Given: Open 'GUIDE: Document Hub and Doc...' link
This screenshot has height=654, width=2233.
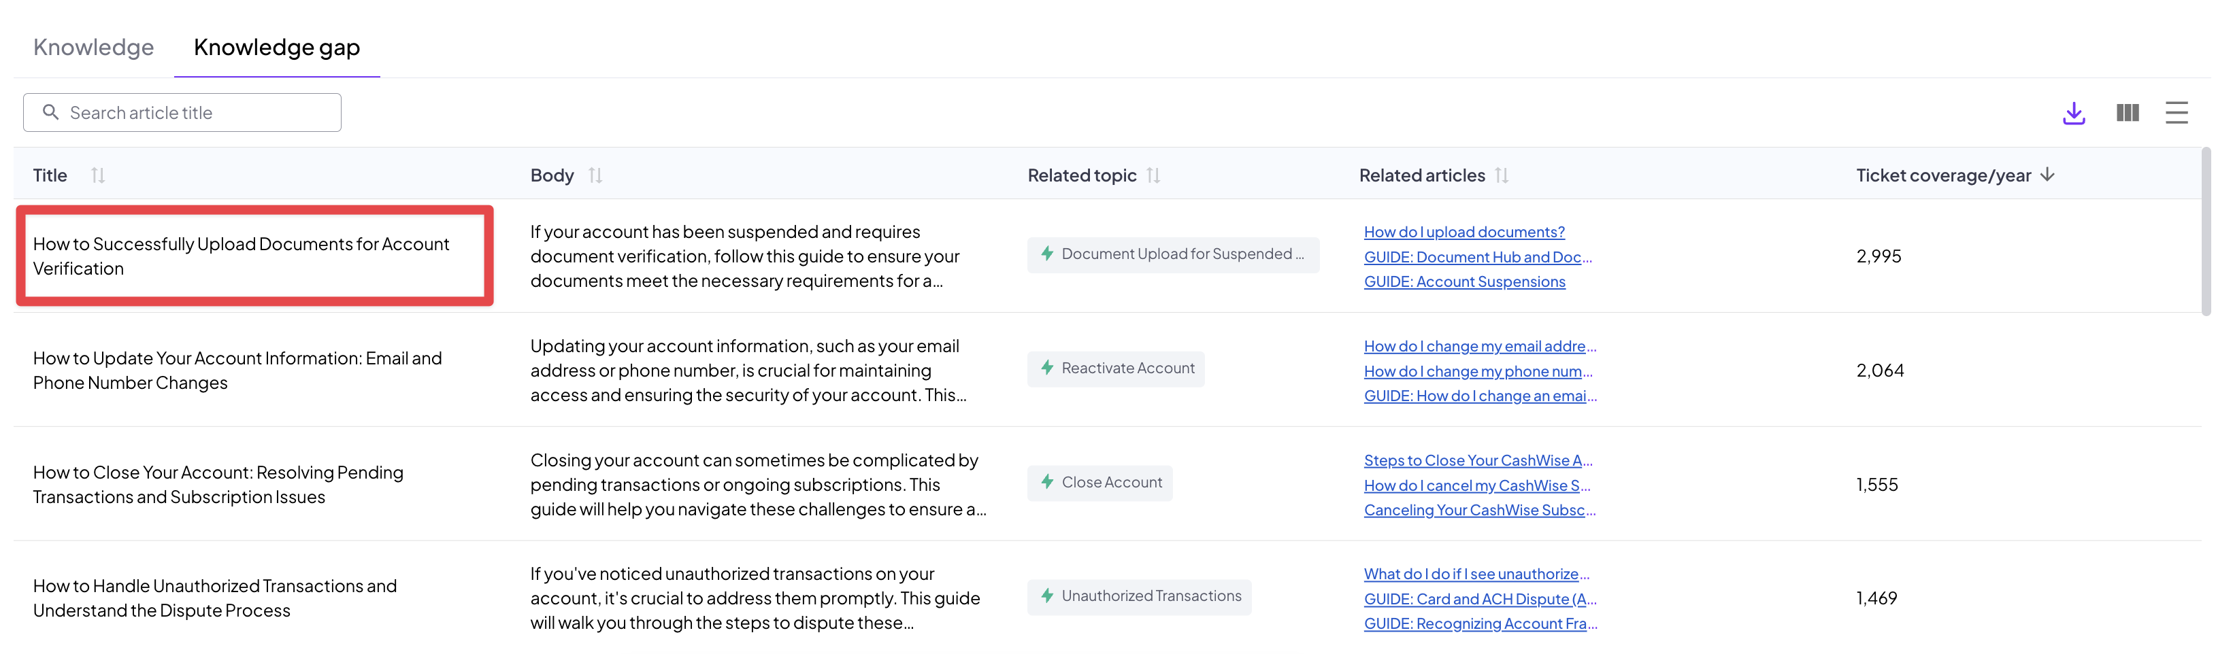Looking at the screenshot, I should pyautogui.click(x=1478, y=257).
